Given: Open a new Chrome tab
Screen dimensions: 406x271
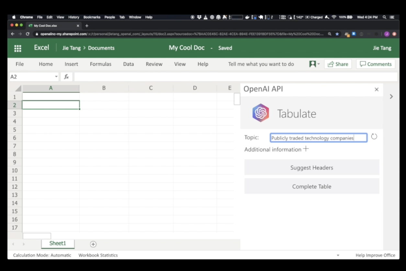Looking at the screenshot, I should click(x=86, y=26).
